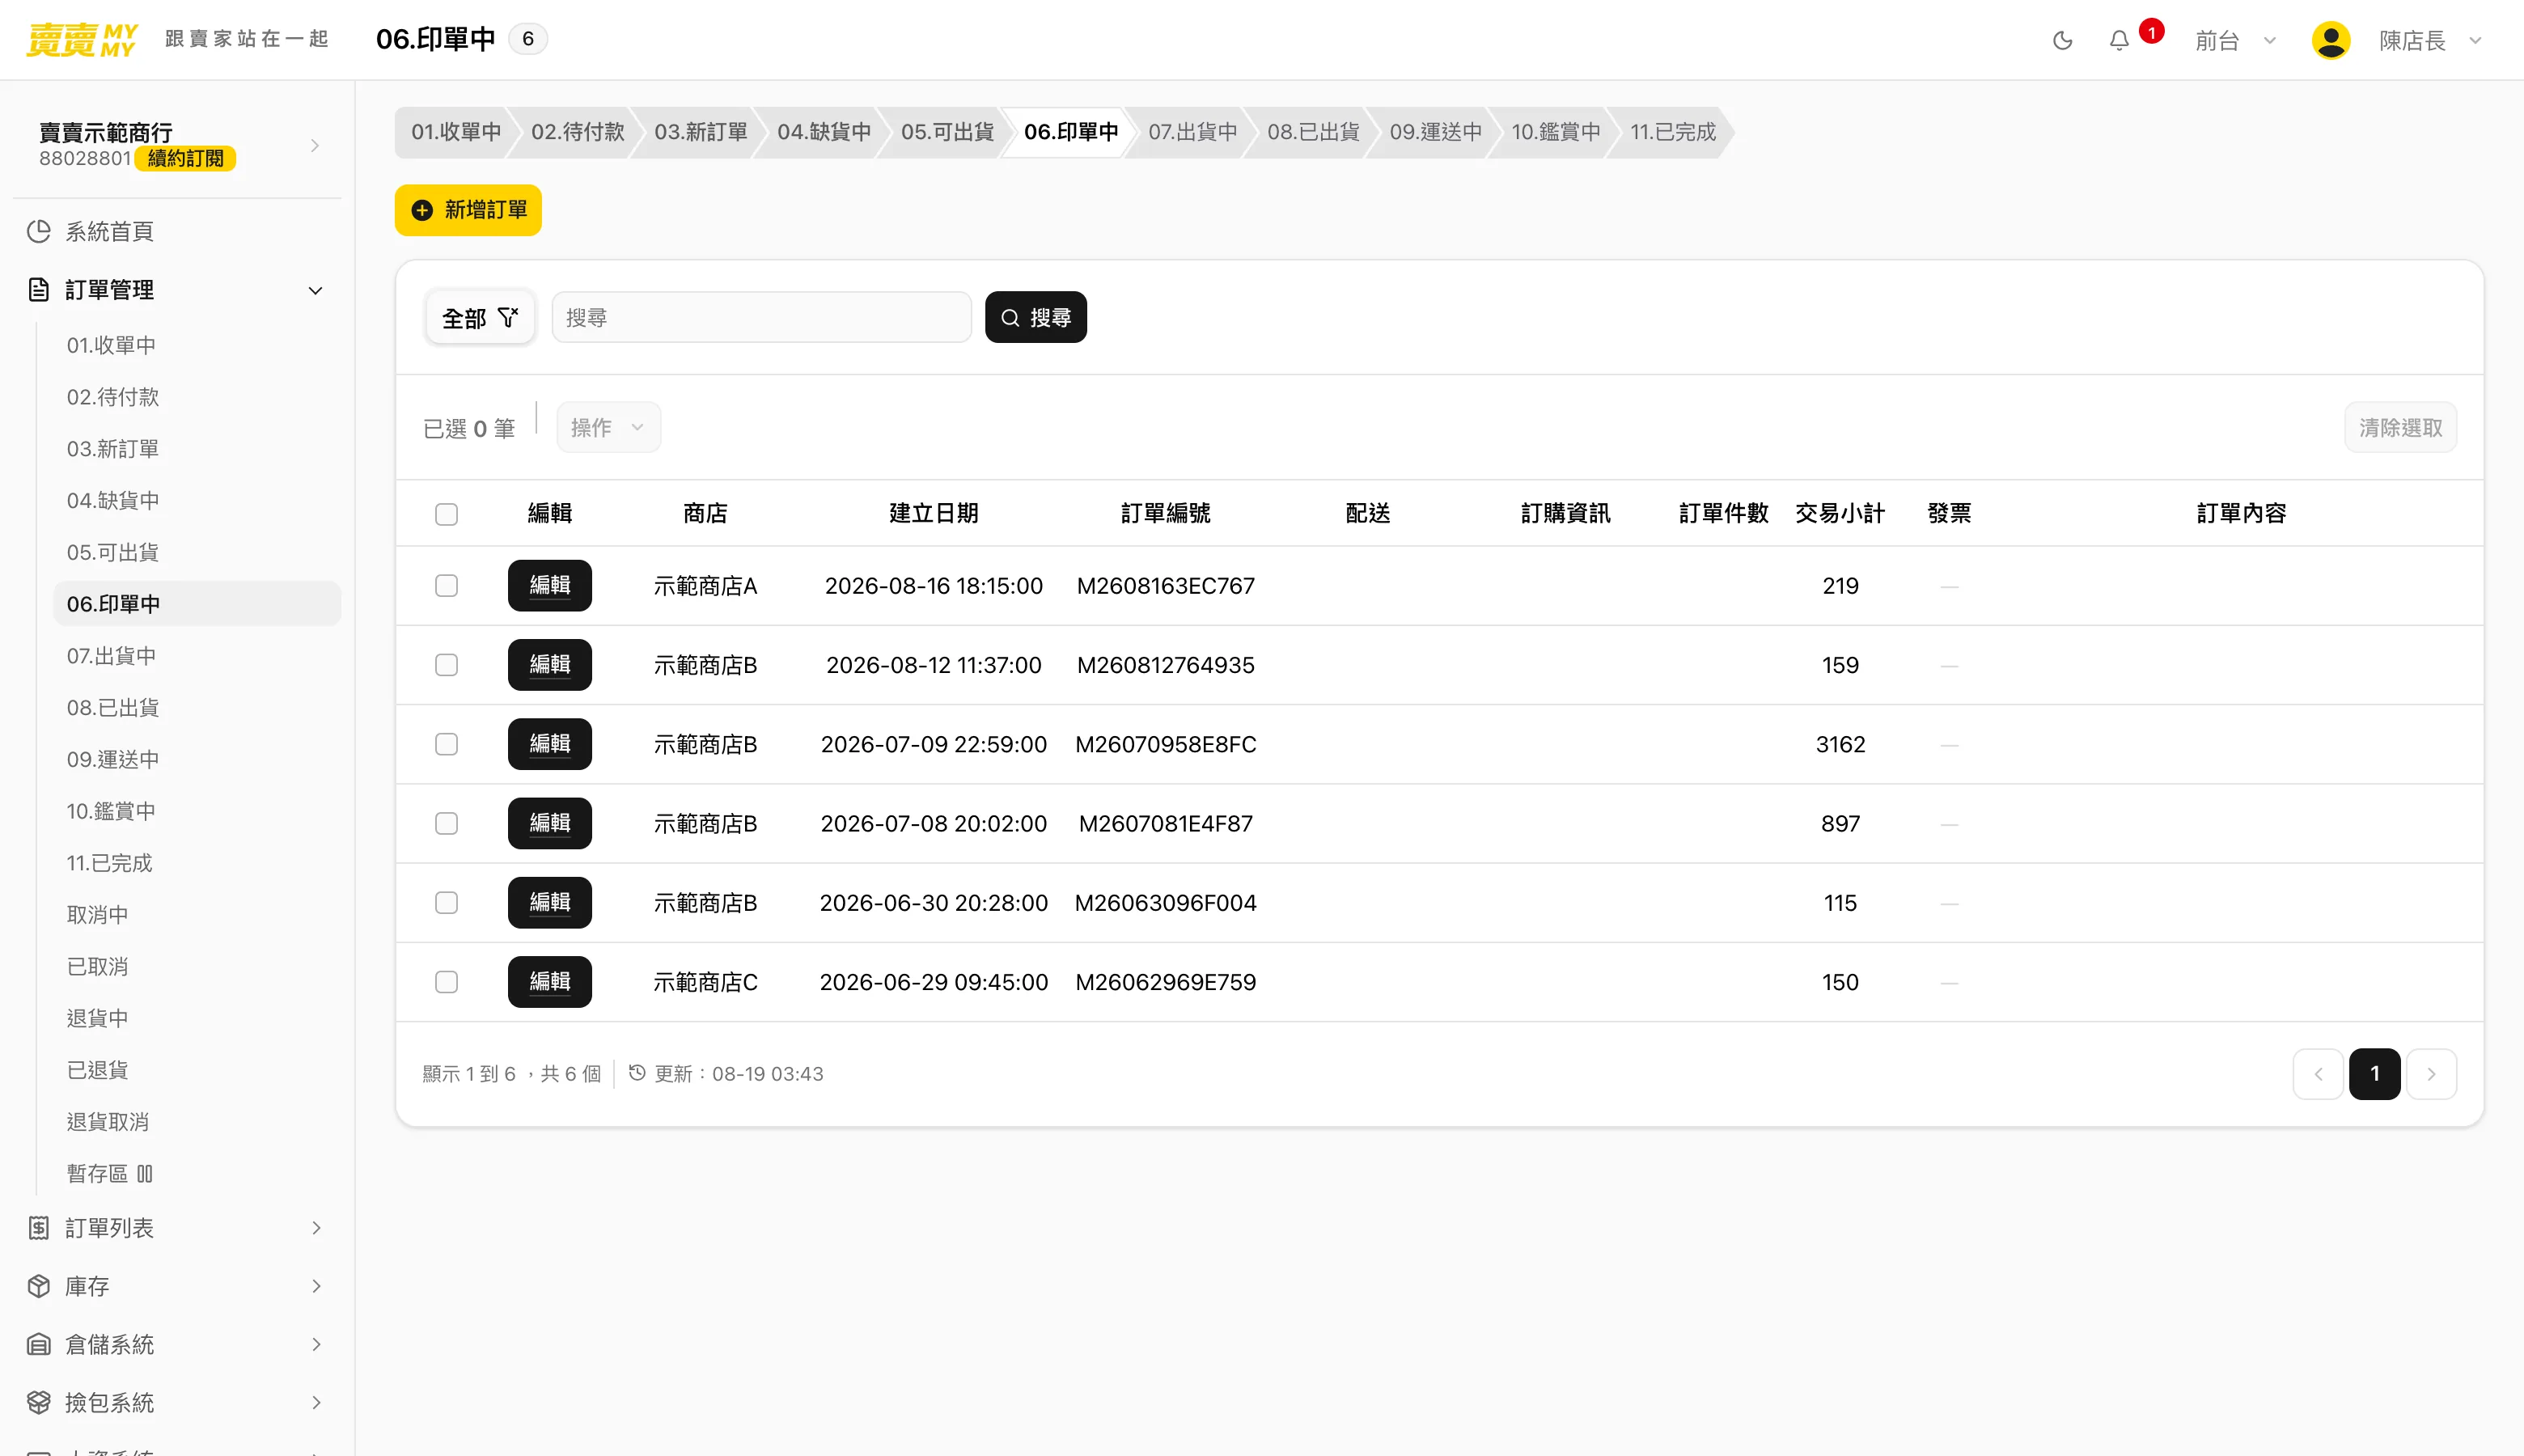Select page 1 in pagination

pyautogui.click(x=2375, y=1074)
